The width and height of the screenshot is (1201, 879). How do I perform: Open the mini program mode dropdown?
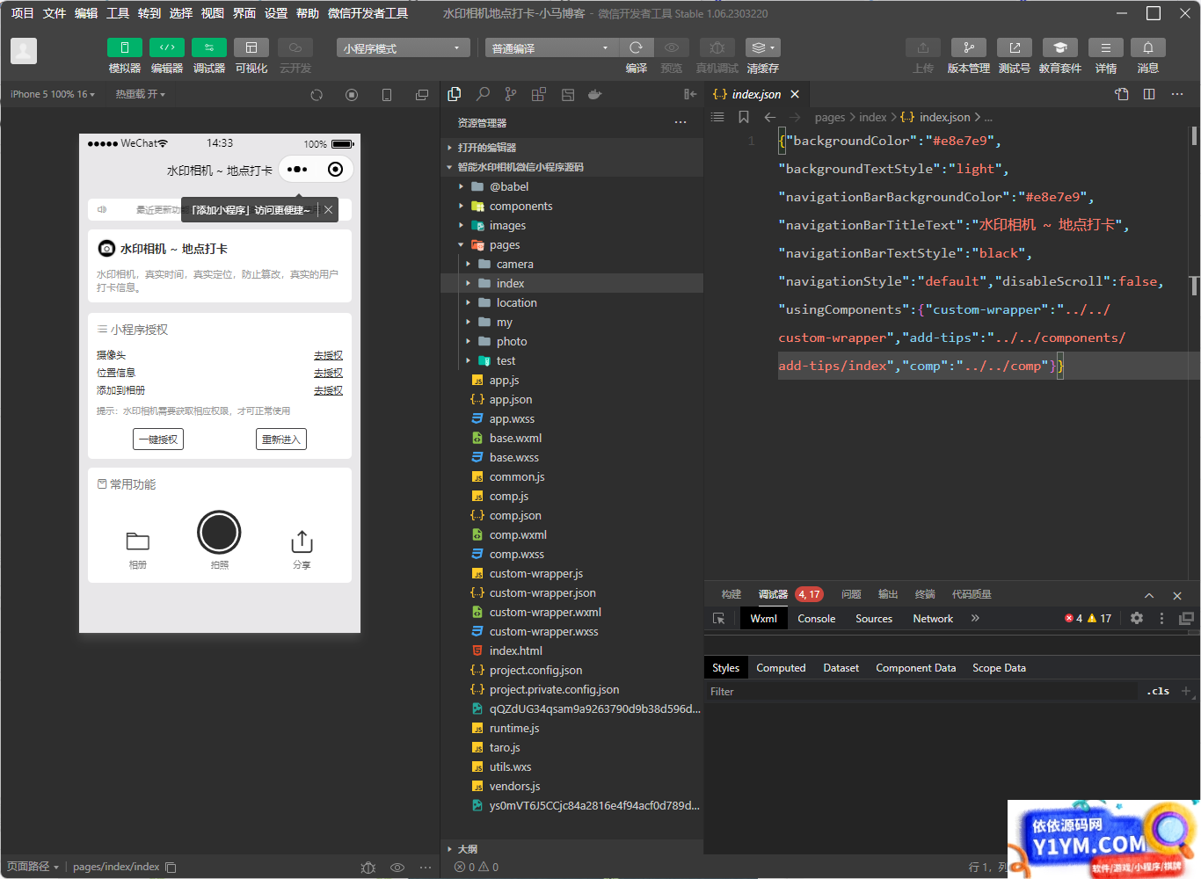pyautogui.click(x=404, y=48)
